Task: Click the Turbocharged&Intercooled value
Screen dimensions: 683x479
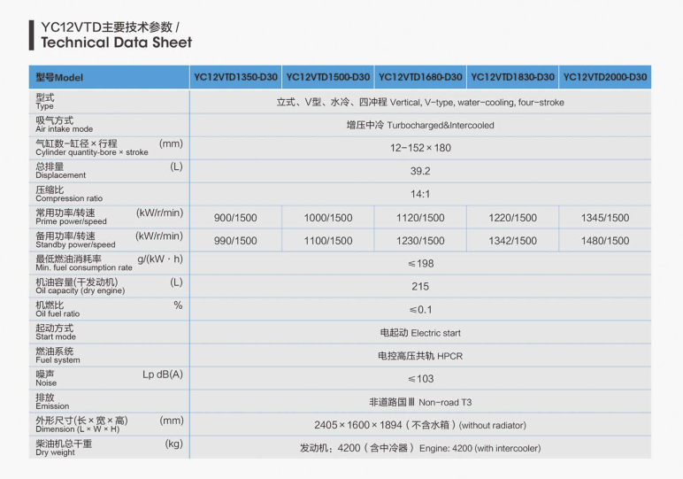Action: (420, 126)
